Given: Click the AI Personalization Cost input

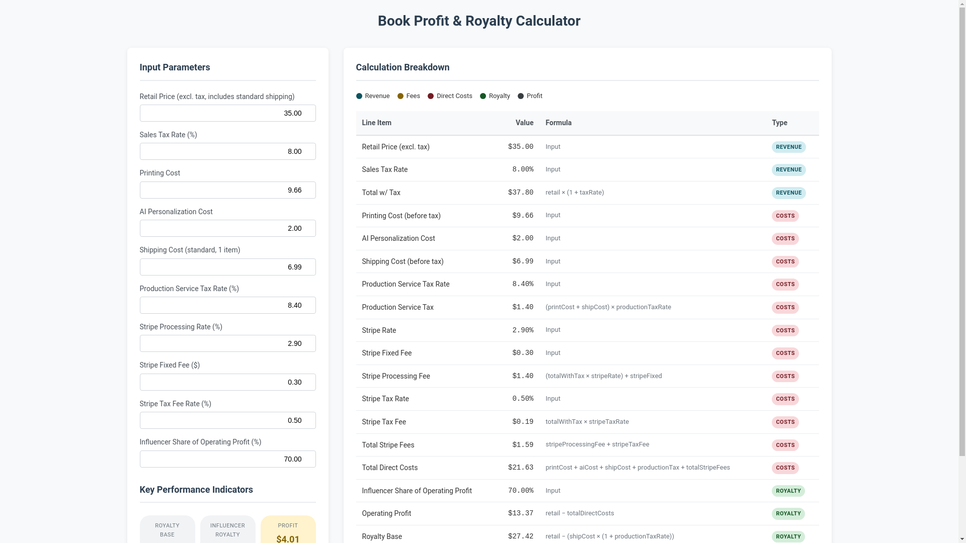Looking at the screenshot, I should tap(227, 228).
